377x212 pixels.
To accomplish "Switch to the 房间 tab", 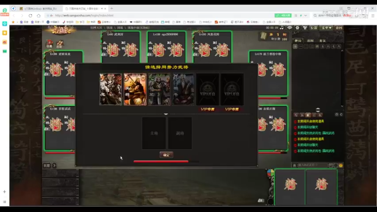I will point(310,41).
